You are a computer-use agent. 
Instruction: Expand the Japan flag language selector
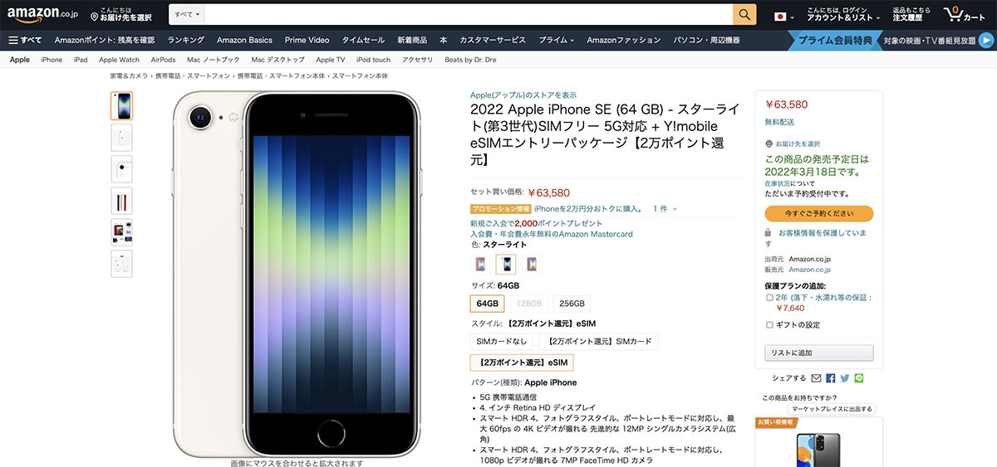pyautogui.click(x=784, y=17)
